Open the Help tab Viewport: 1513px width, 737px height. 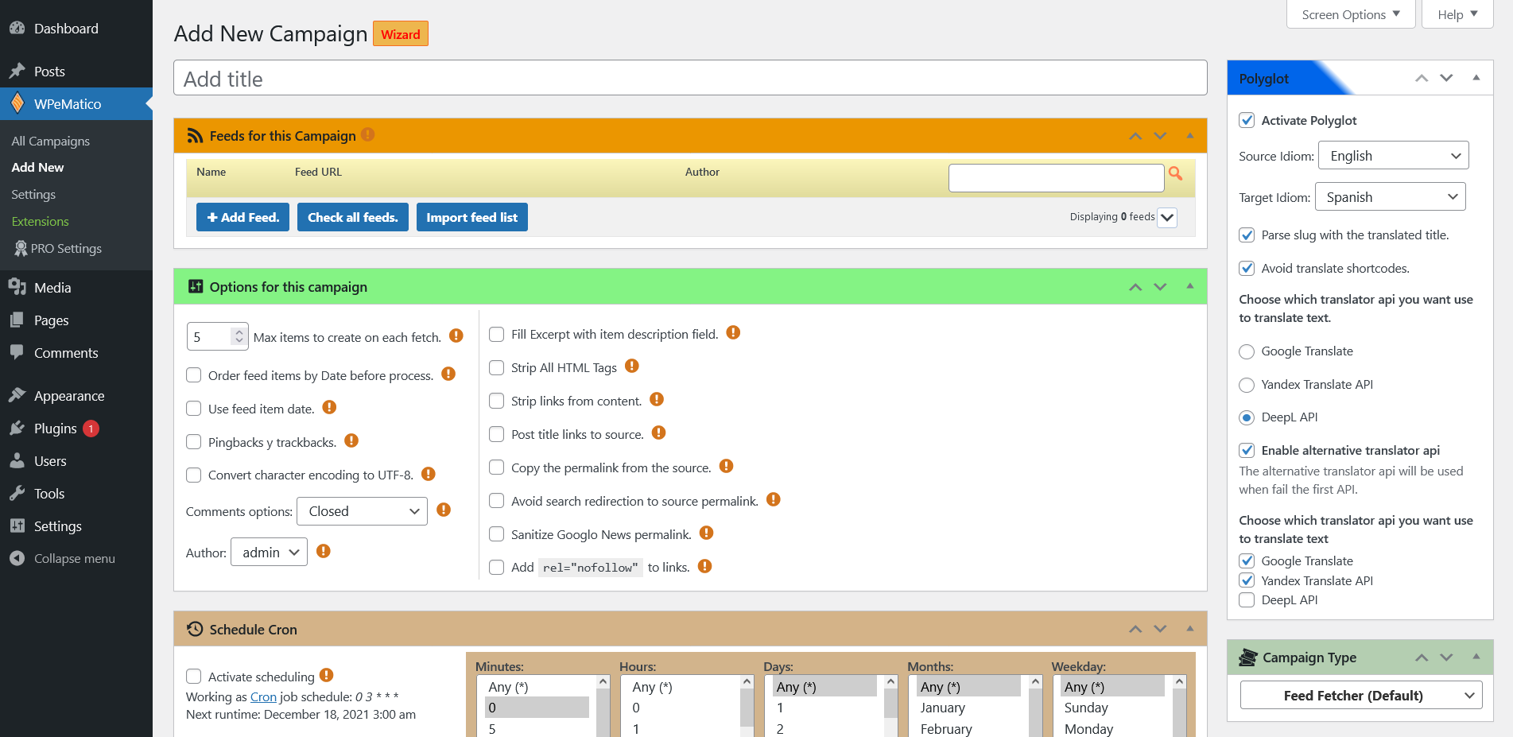[x=1457, y=14]
